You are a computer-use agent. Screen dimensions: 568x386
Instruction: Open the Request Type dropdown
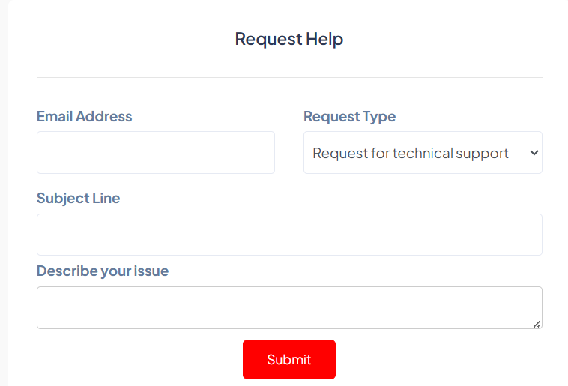click(422, 153)
